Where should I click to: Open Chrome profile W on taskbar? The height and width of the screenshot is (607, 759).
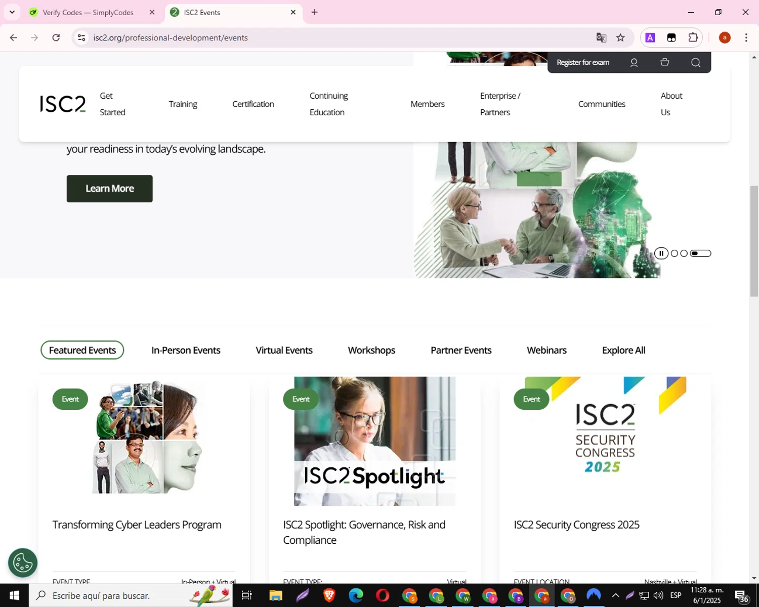pos(463,596)
